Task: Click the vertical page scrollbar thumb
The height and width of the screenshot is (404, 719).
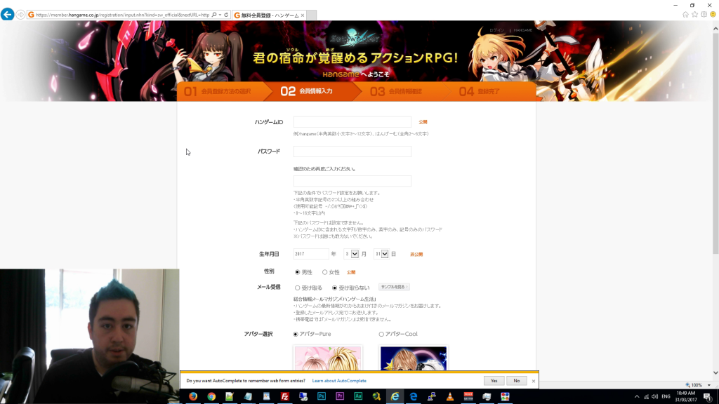Action: (x=715, y=143)
